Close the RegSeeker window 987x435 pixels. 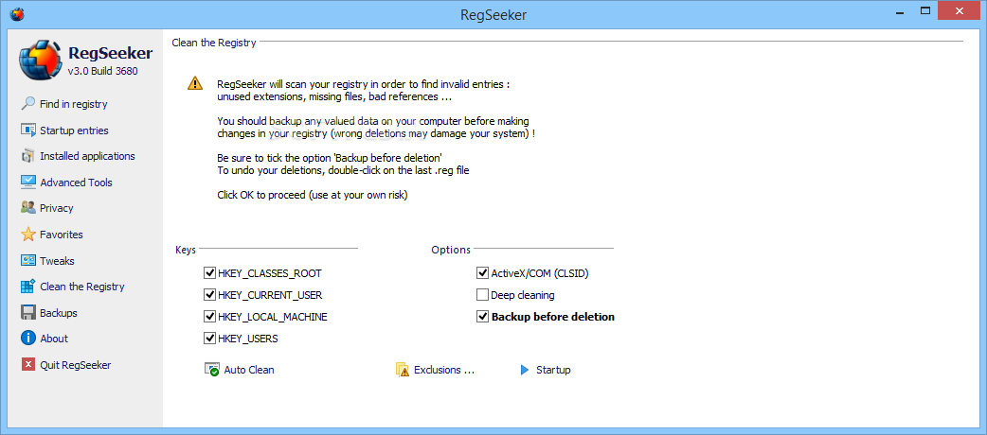pos(959,10)
